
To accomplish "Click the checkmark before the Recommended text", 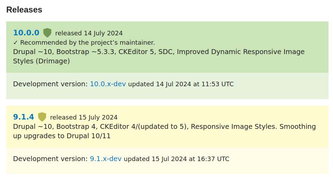I will point(15,43).
